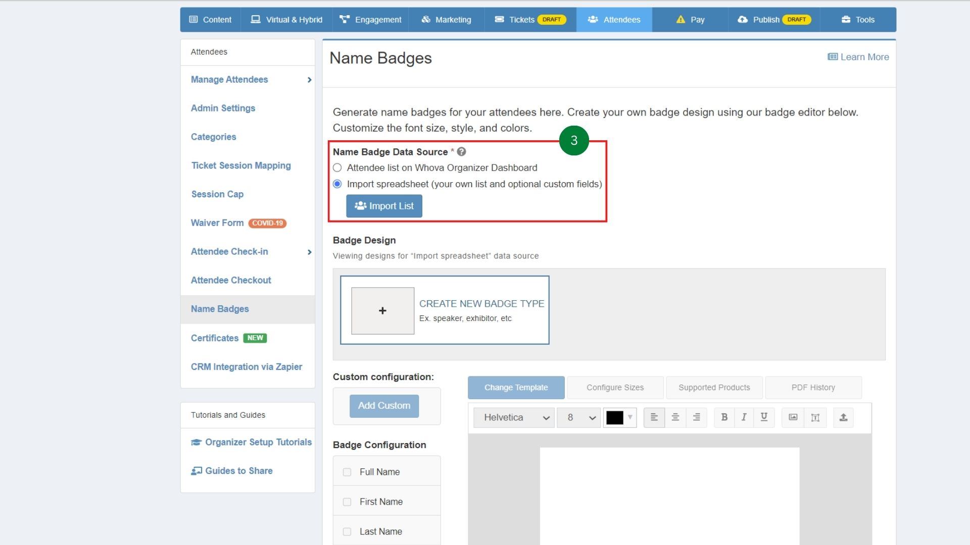
Task: Select 'Attendee list on Whova Organizer Dashboard' option
Action: click(x=337, y=168)
